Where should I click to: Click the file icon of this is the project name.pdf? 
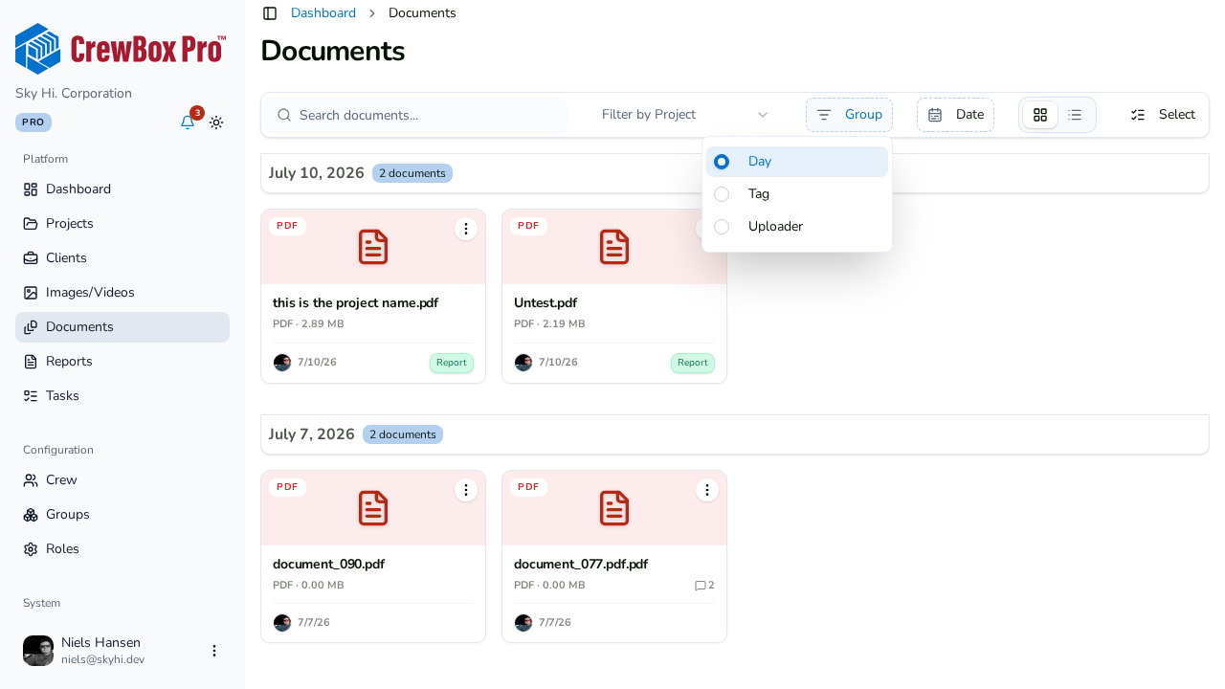pyautogui.click(x=373, y=247)
